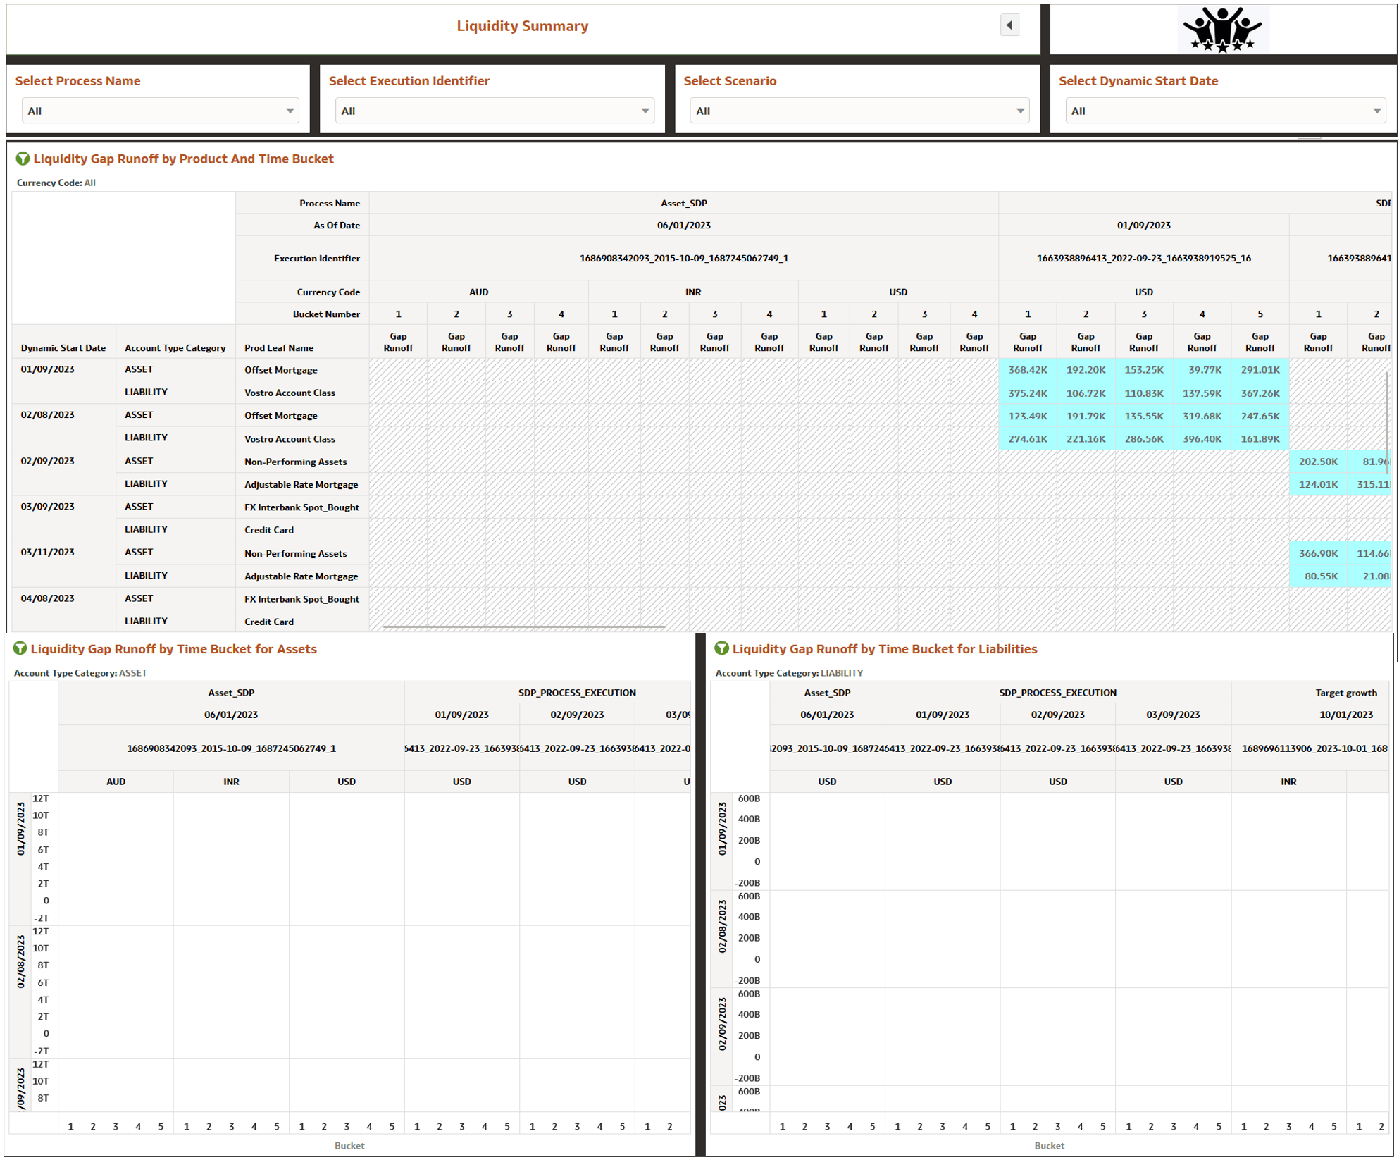This screenshot has height=1160, width=1399.
Task: Click the Non-Performing Assets product cell
Action: coord(295,462)
